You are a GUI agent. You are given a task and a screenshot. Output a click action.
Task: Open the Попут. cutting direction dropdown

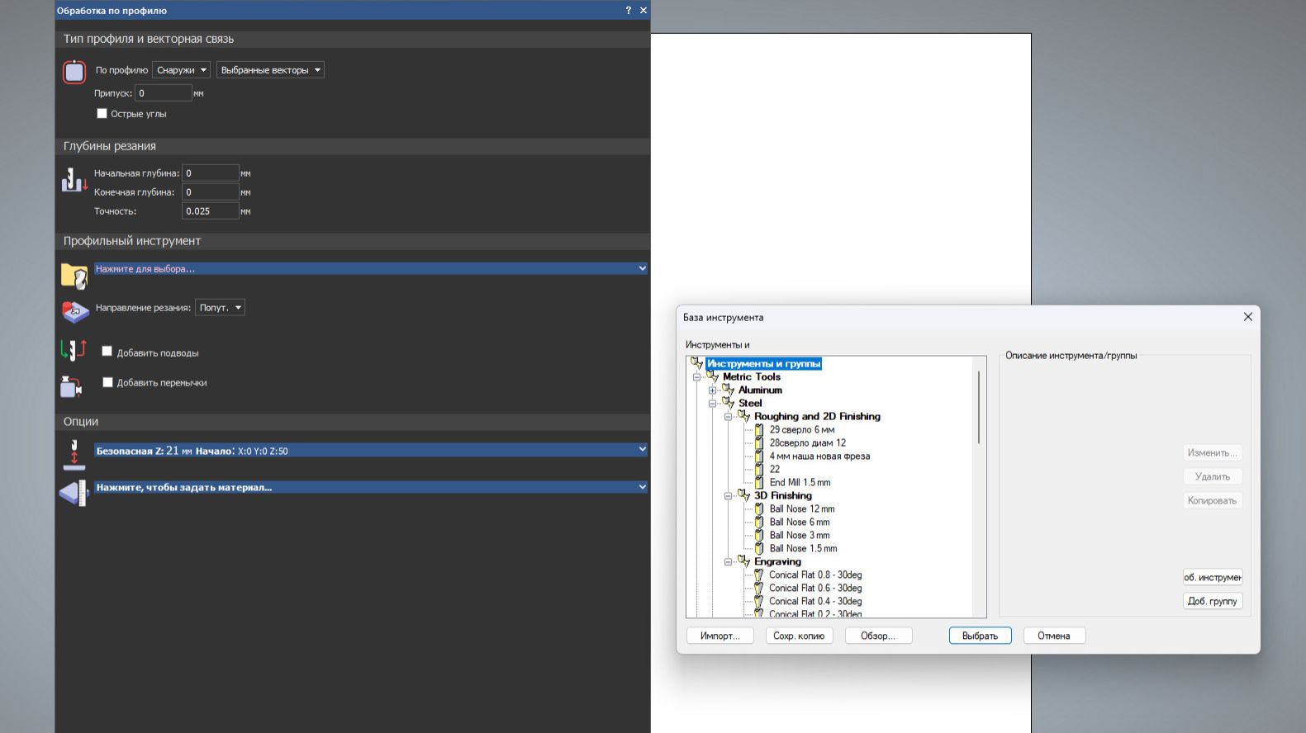pyautogui.click(x=220, y=308)
